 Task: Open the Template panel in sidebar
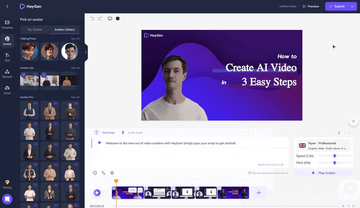click(7, 24)
